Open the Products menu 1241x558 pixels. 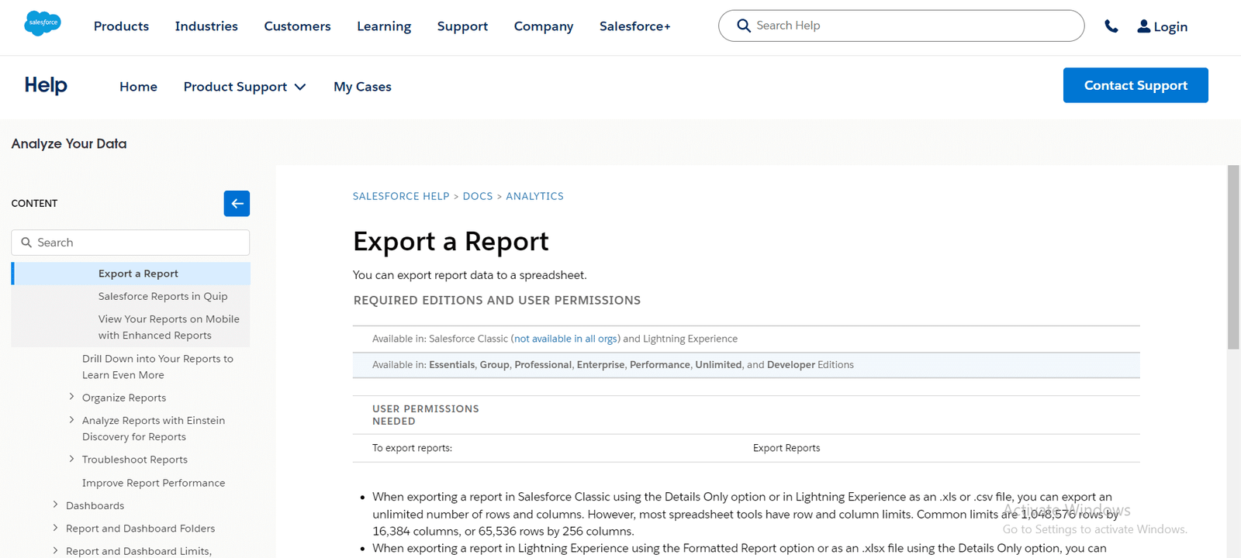[x=121, y=26]
